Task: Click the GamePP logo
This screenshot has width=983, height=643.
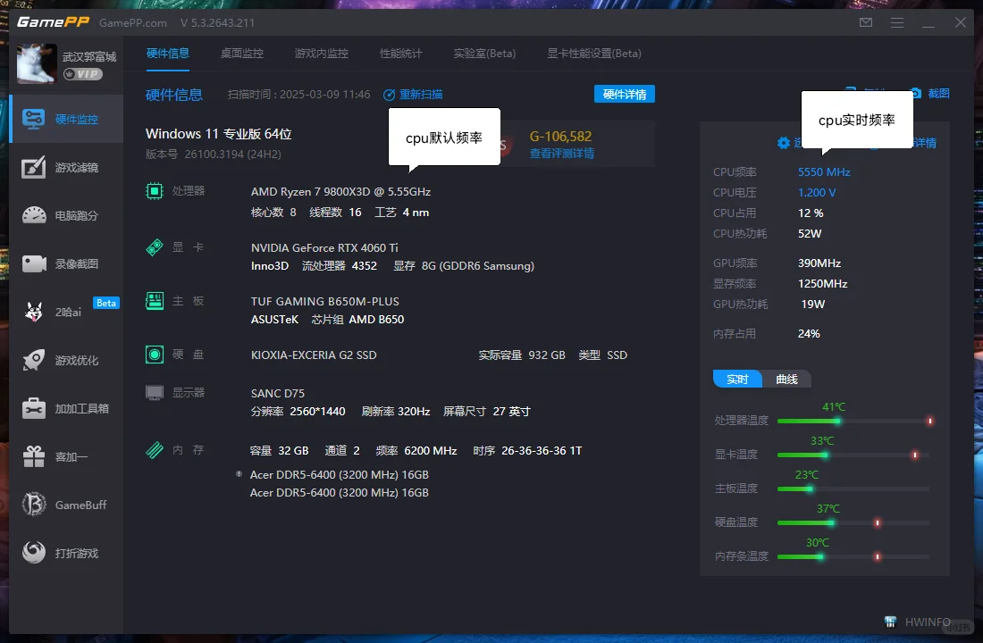Action: 54,22
